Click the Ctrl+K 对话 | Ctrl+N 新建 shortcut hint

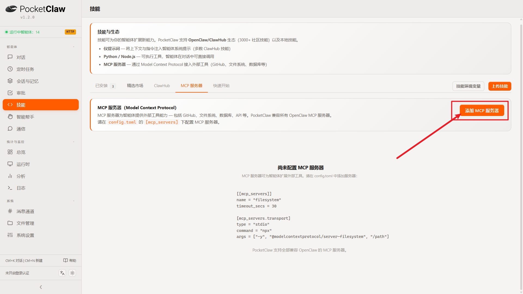24,261
